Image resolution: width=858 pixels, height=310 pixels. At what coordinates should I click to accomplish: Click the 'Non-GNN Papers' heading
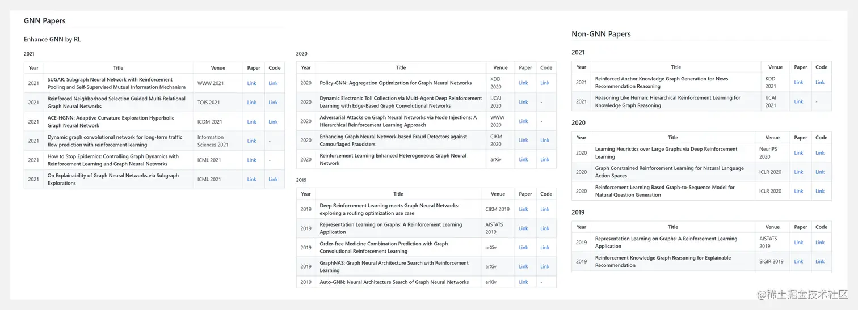tap(601, 34)
